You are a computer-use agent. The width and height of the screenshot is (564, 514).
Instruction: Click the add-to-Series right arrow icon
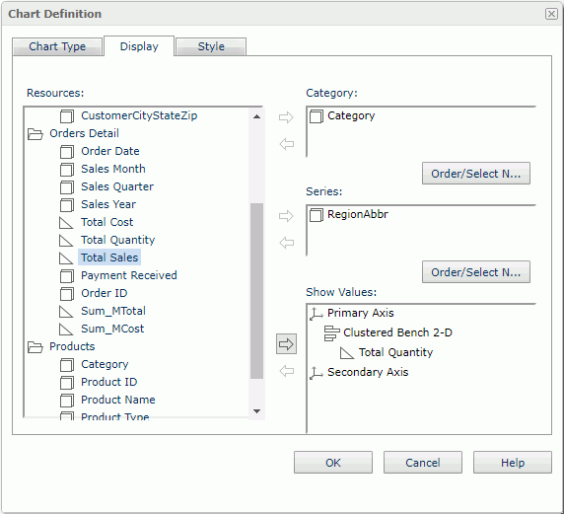[286, 216]
